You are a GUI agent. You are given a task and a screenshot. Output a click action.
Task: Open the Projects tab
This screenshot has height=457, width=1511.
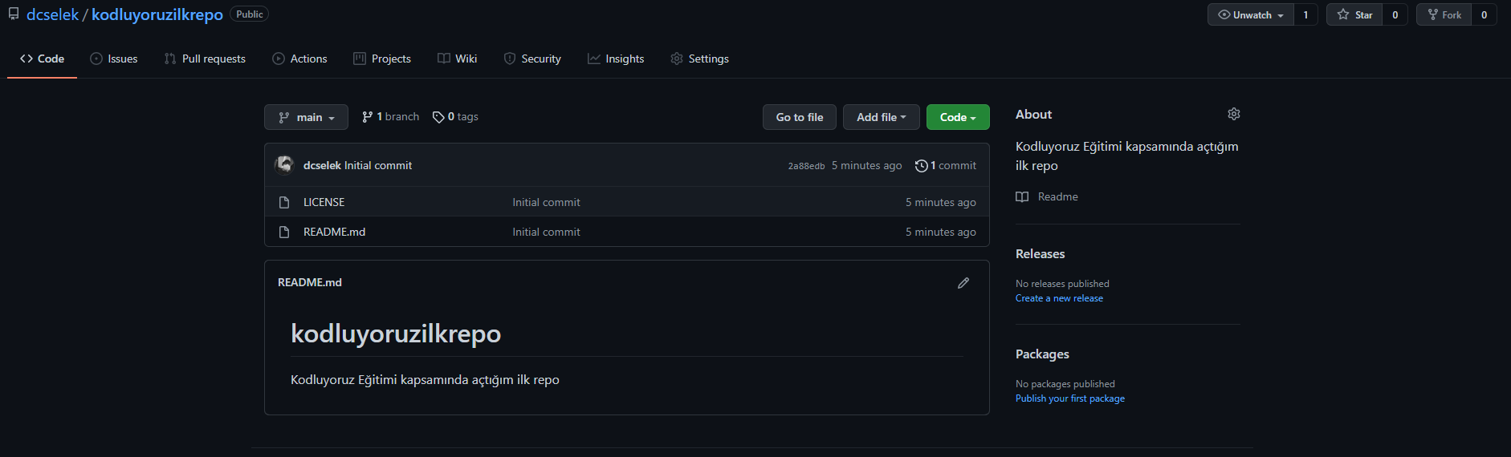click(x=382, y=59)
